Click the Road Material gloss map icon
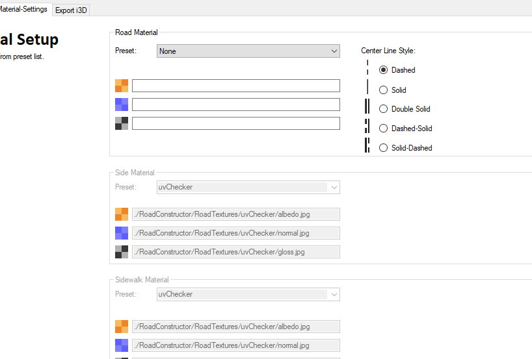 pos(122,123)
